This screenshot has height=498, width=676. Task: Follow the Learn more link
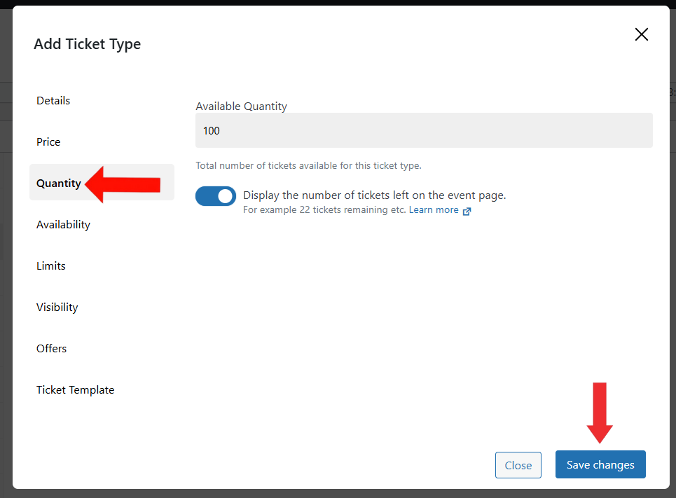tap(434, 210)
